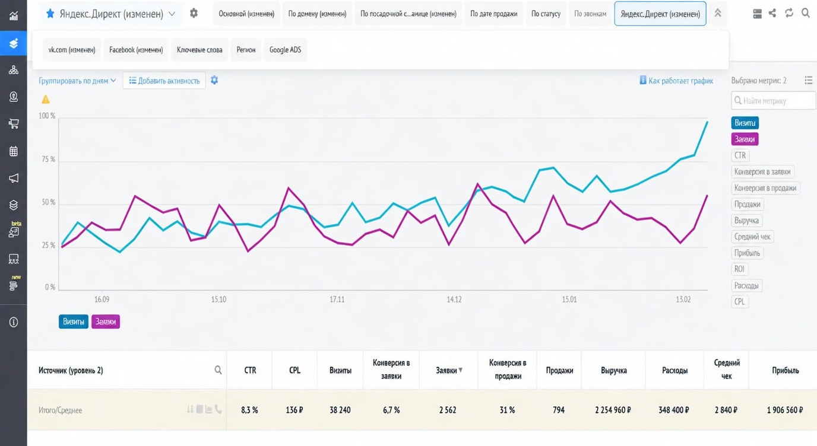Open report settings gear next to title

point(194,13)
